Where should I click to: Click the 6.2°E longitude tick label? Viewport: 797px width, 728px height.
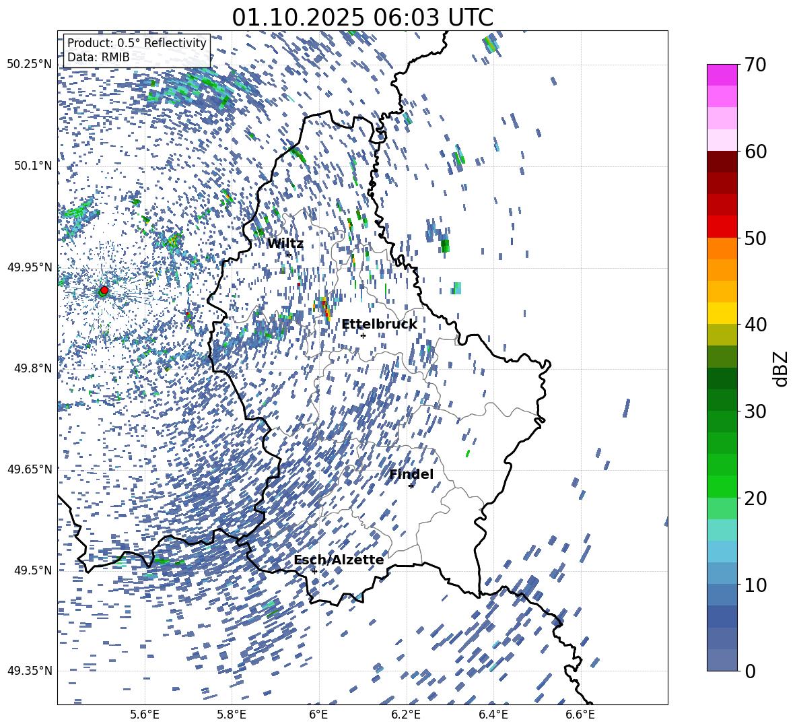click(406, 715)
